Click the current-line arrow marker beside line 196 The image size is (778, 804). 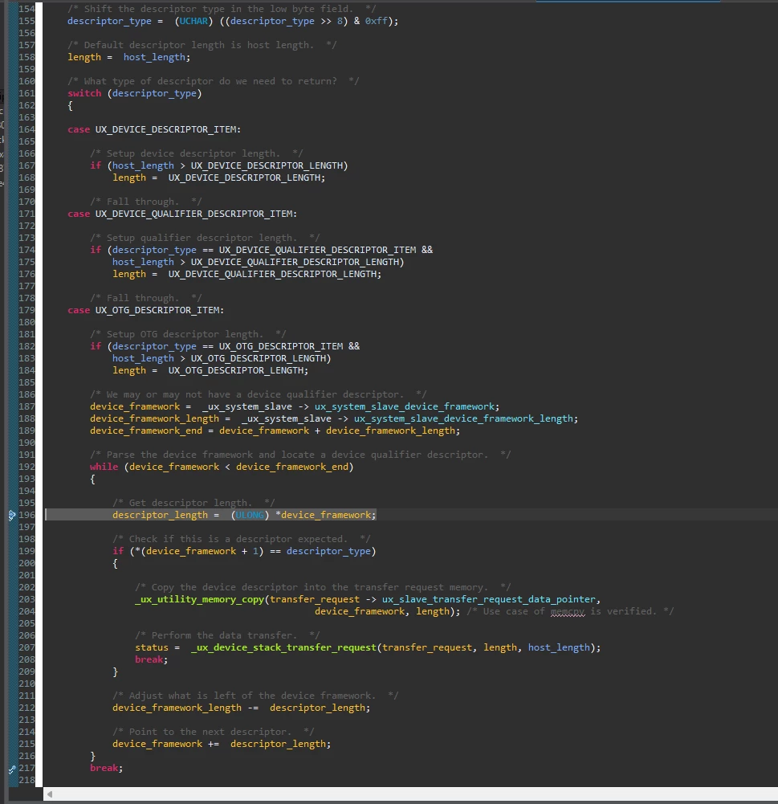[x=12, y=516]
